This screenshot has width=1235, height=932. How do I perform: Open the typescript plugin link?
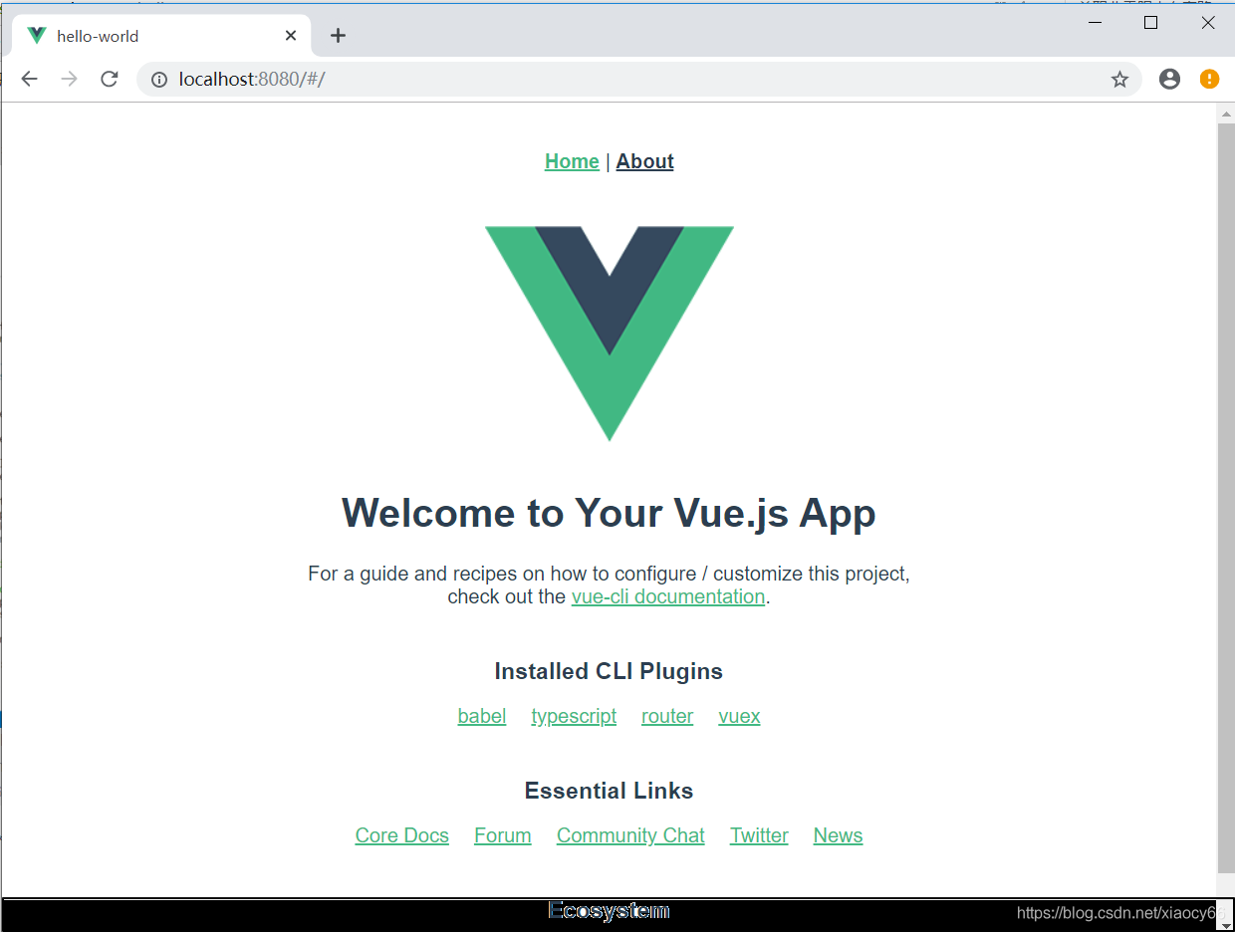574,716
